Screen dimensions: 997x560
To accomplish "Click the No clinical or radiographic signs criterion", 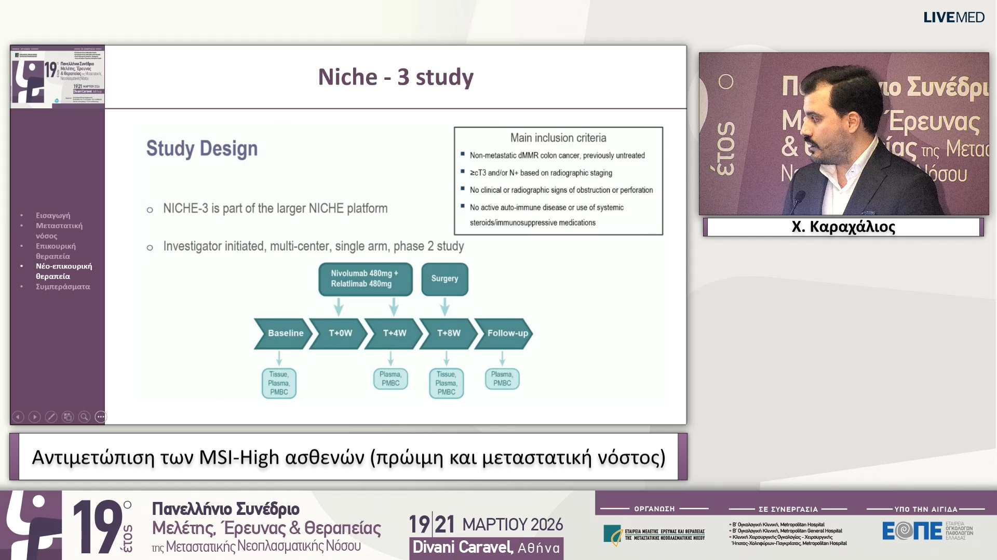I will (561, 190).
